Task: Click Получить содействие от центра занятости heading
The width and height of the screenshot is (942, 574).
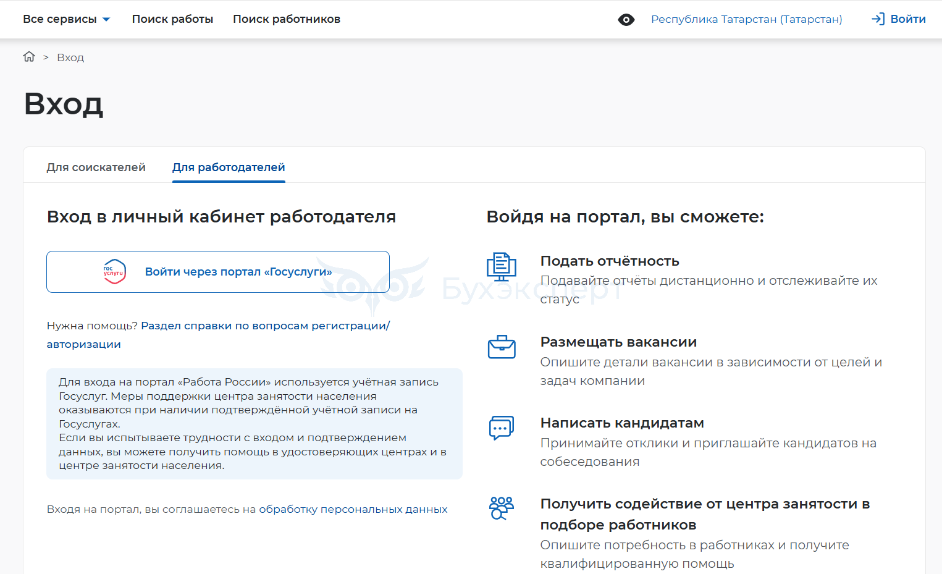Action: (x=705, y=514)
